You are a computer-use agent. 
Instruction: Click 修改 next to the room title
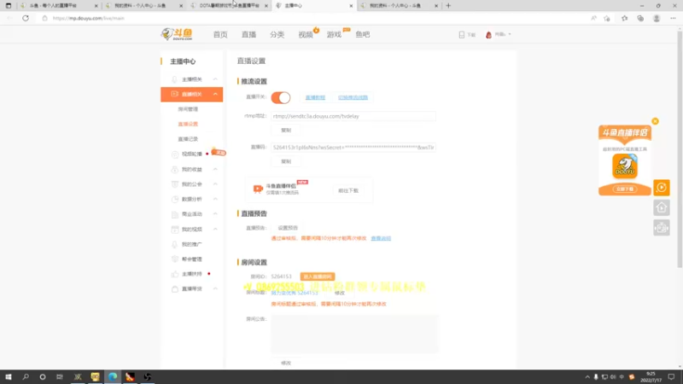pos(340,293)
